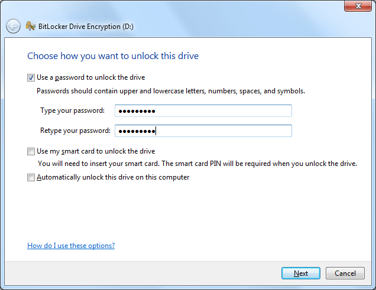This screenshot has width=376, height=290.
Task: Click 'Automatically unlock this drive' label text
Action: [x=113, y=177]
